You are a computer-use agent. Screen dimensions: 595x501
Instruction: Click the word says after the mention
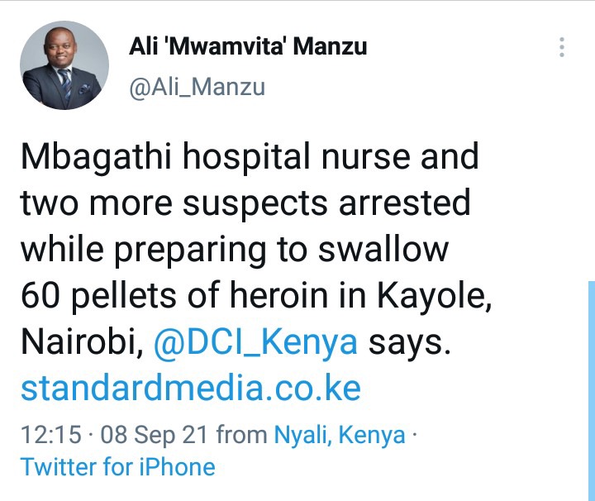pyautogui.click(x=409, y=344)
